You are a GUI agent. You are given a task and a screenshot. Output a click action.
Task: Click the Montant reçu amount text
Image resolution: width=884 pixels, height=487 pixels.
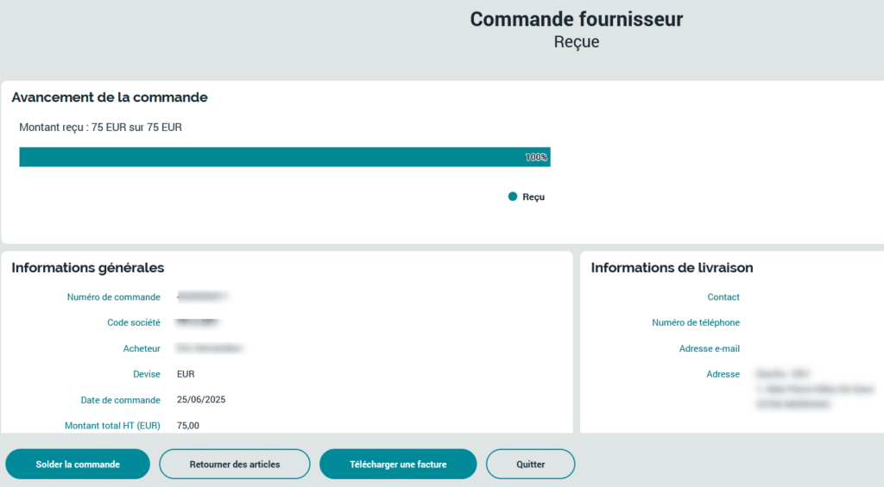click(x=100, y=128)
